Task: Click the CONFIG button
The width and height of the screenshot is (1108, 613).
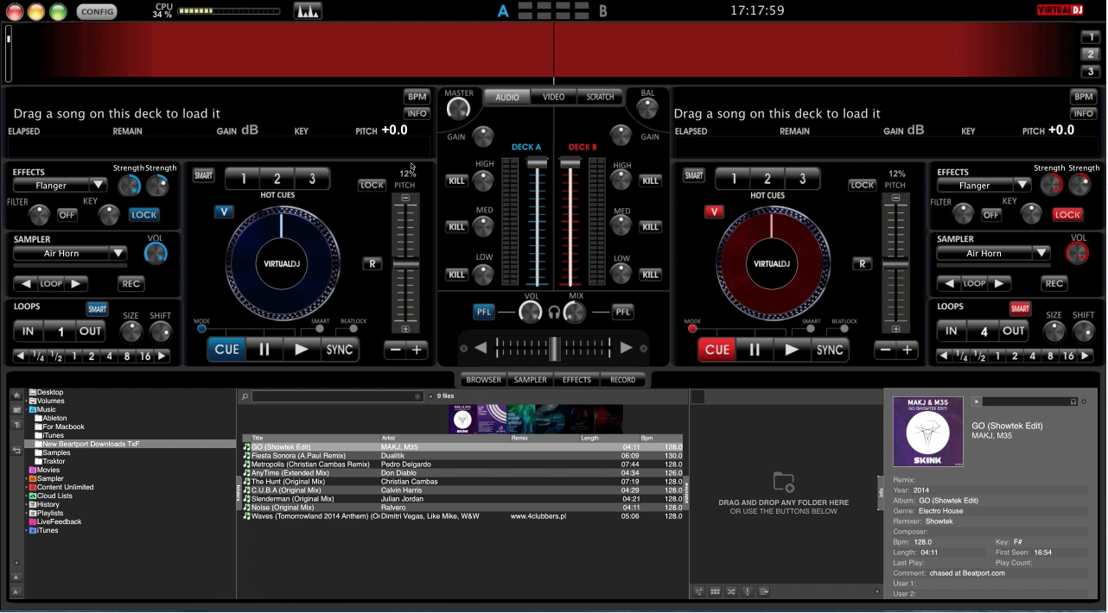Action: click(x=97, y=11)
